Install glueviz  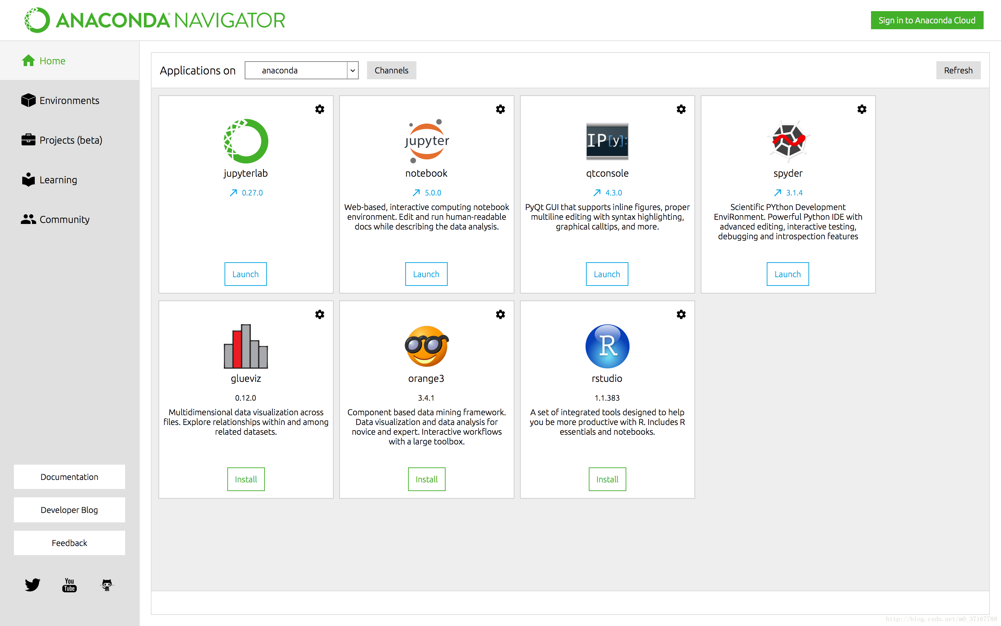coord(246,479)
